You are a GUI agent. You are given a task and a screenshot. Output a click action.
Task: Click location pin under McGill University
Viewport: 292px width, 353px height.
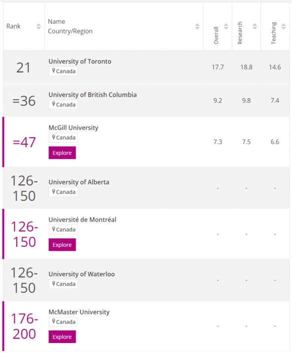coord(54,137)
